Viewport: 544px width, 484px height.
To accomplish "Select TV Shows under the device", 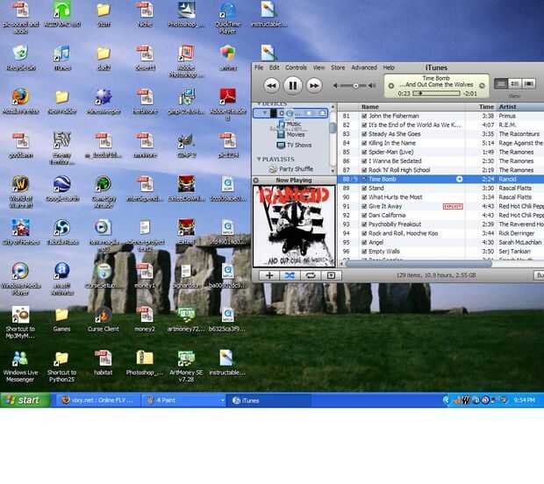I will [x=294, y=145].
